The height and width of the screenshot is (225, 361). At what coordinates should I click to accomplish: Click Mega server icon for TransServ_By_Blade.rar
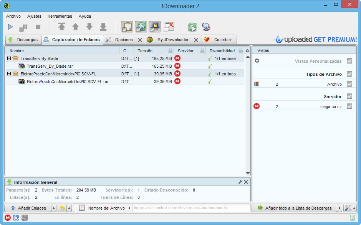point(177,66)
